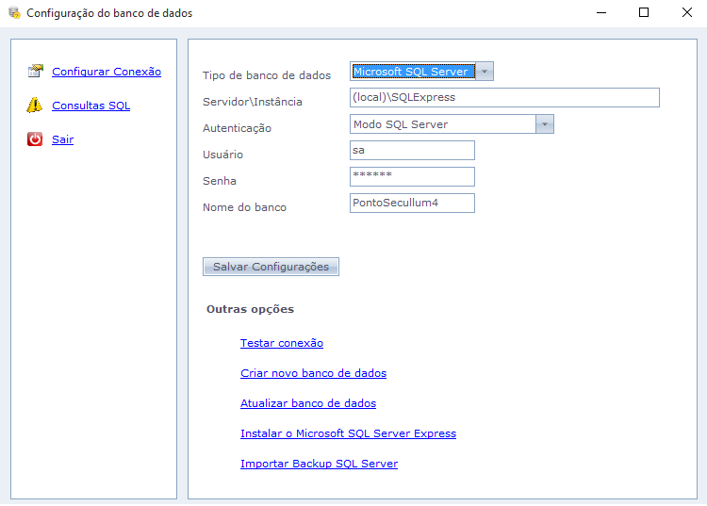Open Instalar o Microsoft SQL Server Express
The image size is (707, 506).
click(348, 433)
